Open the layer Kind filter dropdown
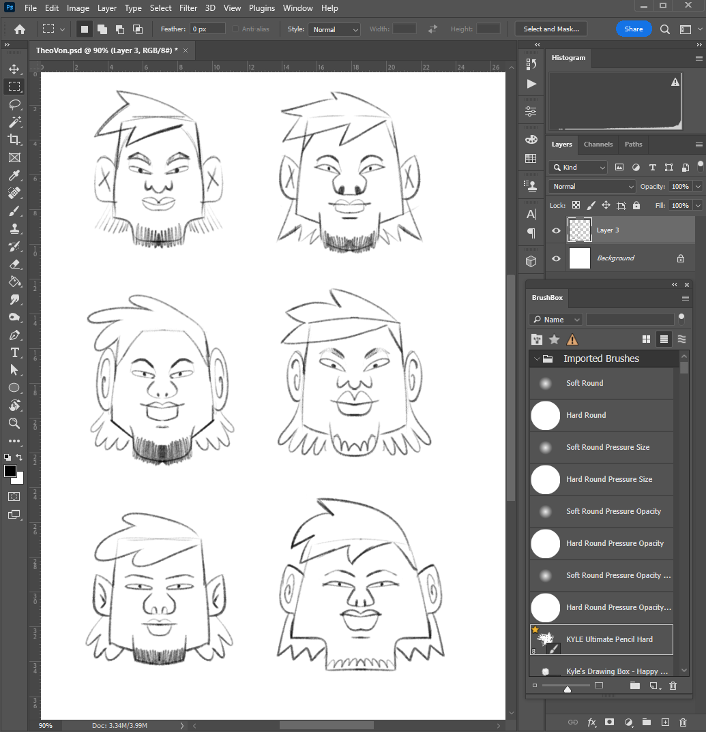Viewport: 706px width, 732px height. coord(578,167)
